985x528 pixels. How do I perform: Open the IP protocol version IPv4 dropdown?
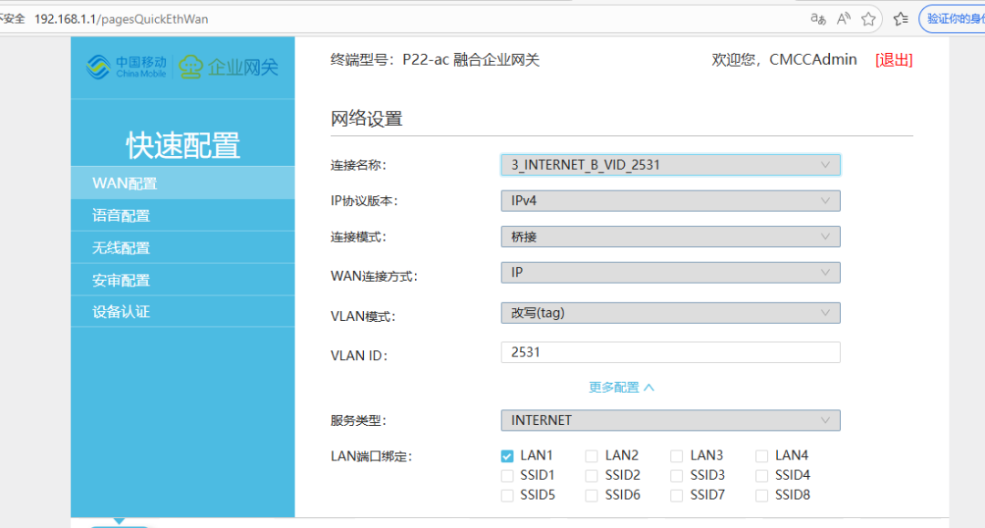670,201
